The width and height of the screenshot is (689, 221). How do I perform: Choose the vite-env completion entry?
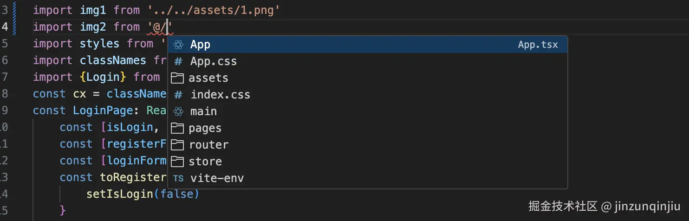(217, 179)
